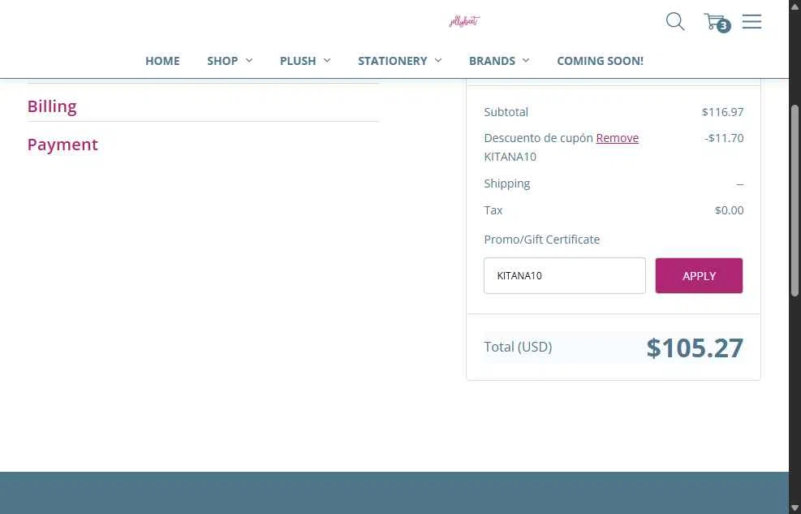Click the Promo/Gift Certificate label
Screen dimensions: 801x514
coord(541,239)
